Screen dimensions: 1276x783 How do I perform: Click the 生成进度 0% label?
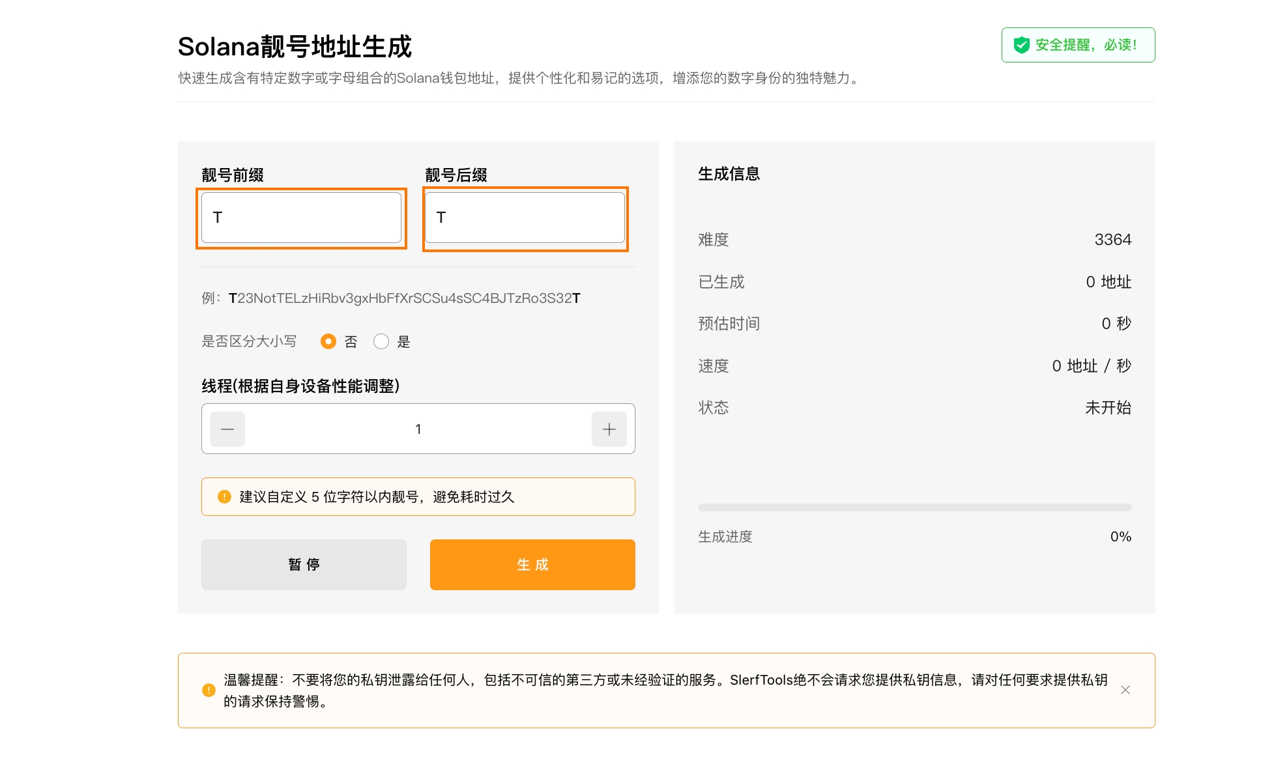point(1120,537)
